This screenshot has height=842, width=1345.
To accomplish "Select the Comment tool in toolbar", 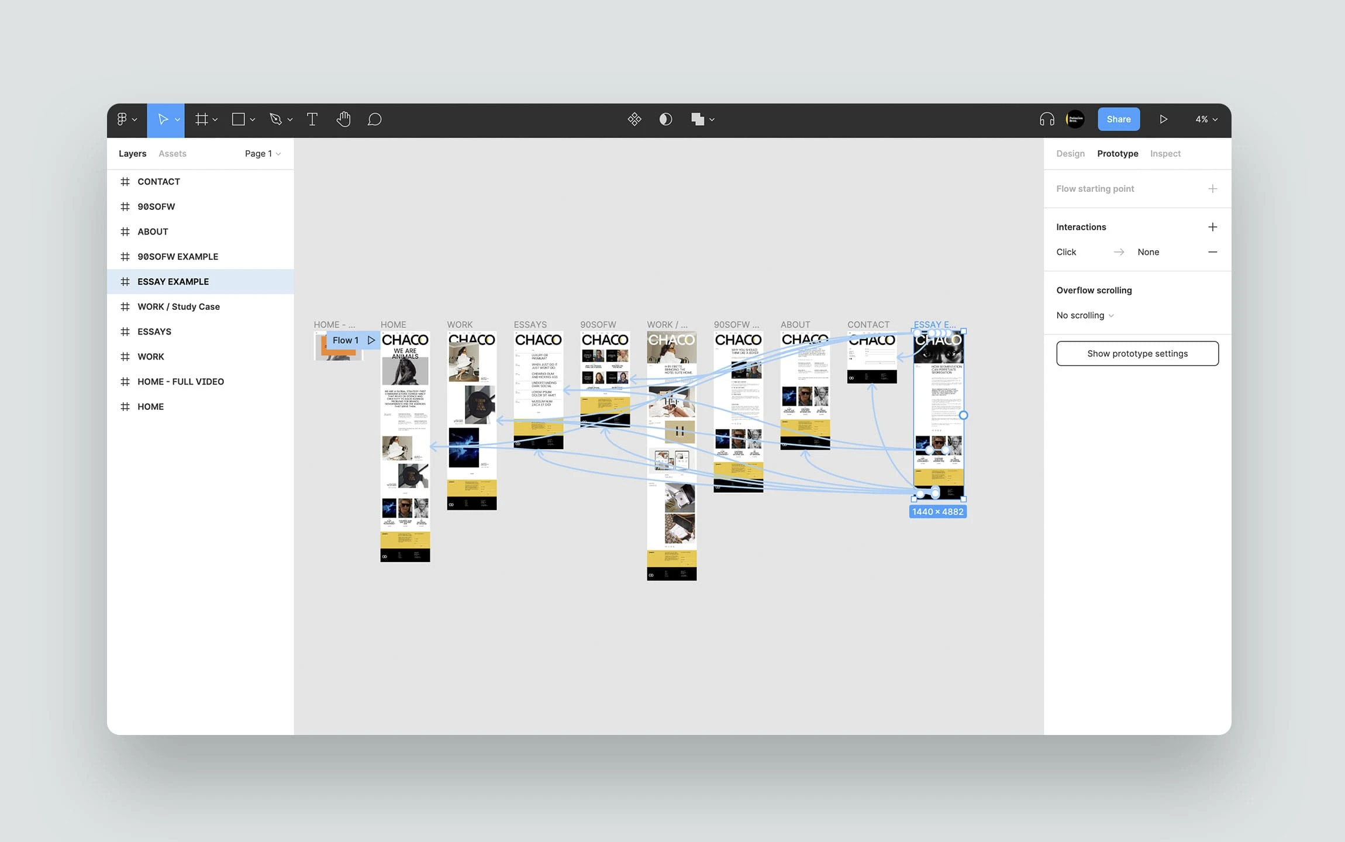I will pyautogui.click(x=375, y=119).
